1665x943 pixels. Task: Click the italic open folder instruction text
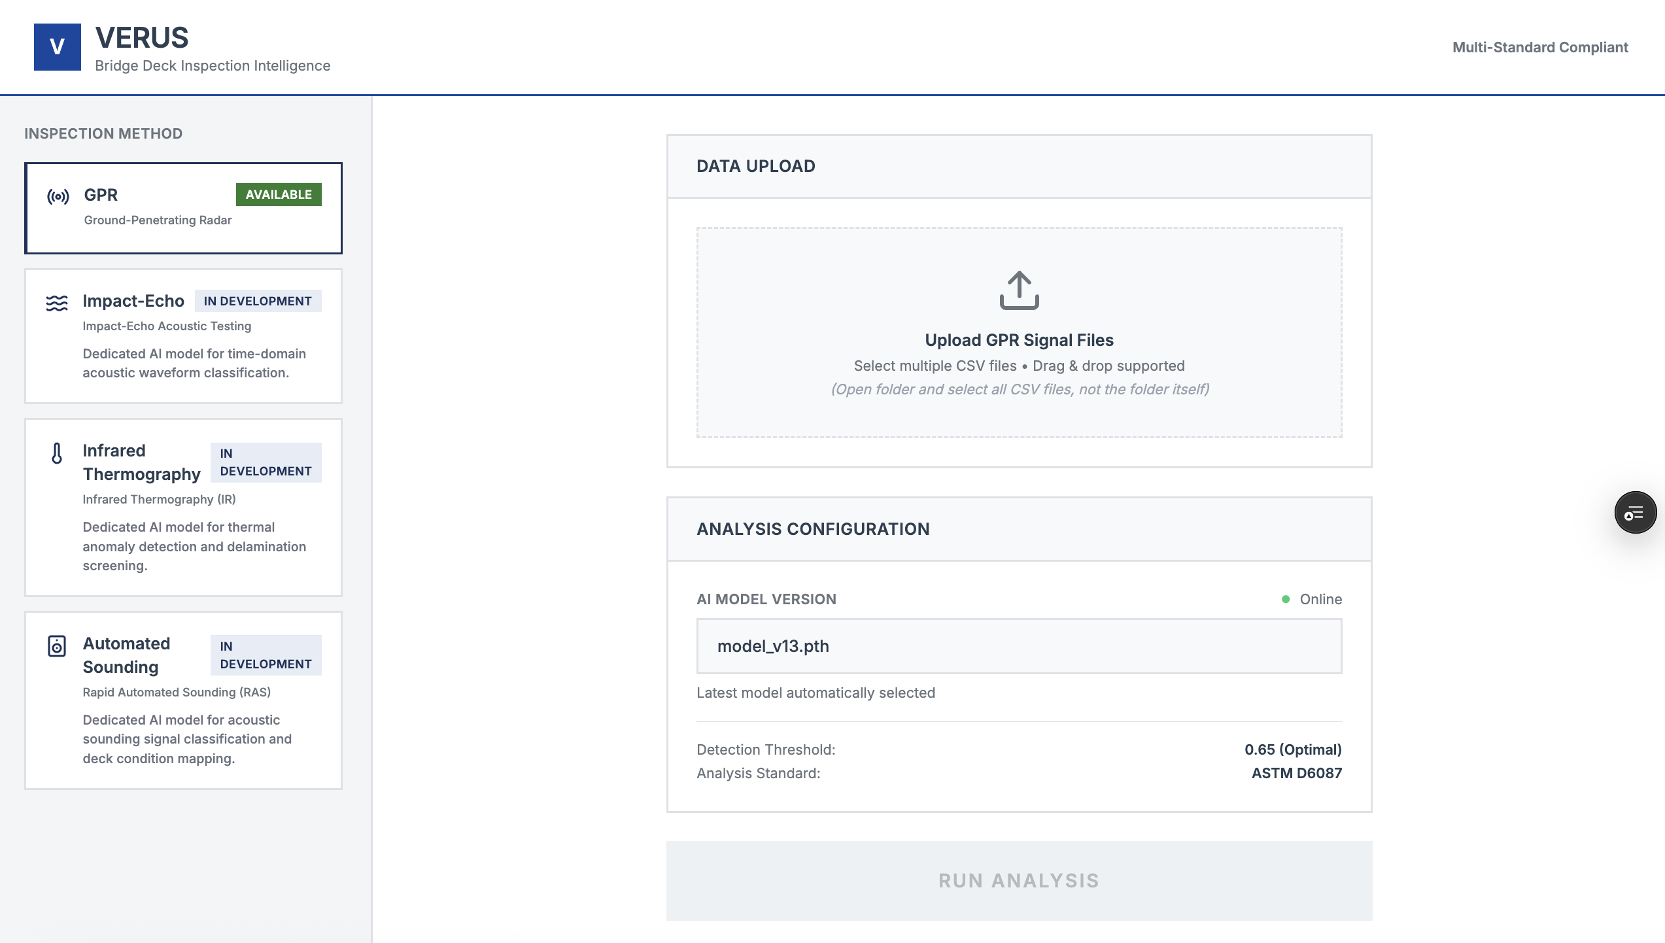[1020, 389]
